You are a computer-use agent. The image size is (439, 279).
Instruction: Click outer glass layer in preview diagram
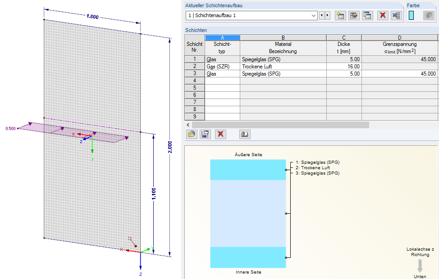click(248, 170)
